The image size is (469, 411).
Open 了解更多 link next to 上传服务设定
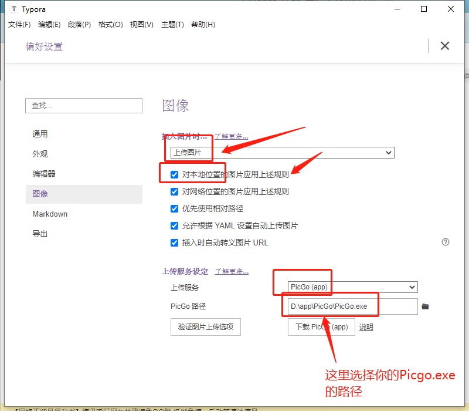[x=232, y=271]
